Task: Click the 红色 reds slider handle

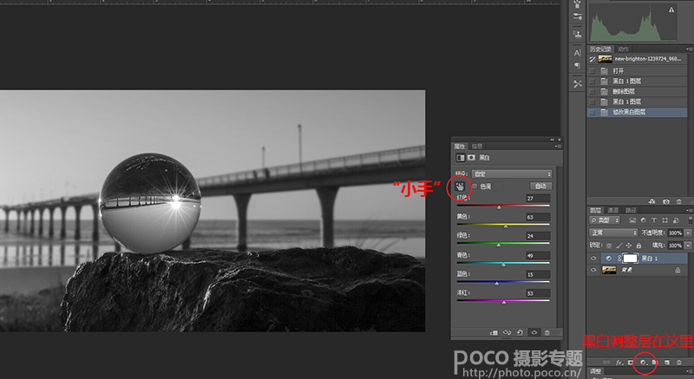Action: coord(499,207)
